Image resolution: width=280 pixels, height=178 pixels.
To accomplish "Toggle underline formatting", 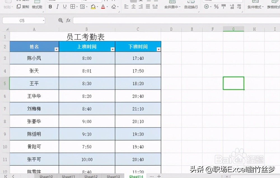I will click(65, 7).
